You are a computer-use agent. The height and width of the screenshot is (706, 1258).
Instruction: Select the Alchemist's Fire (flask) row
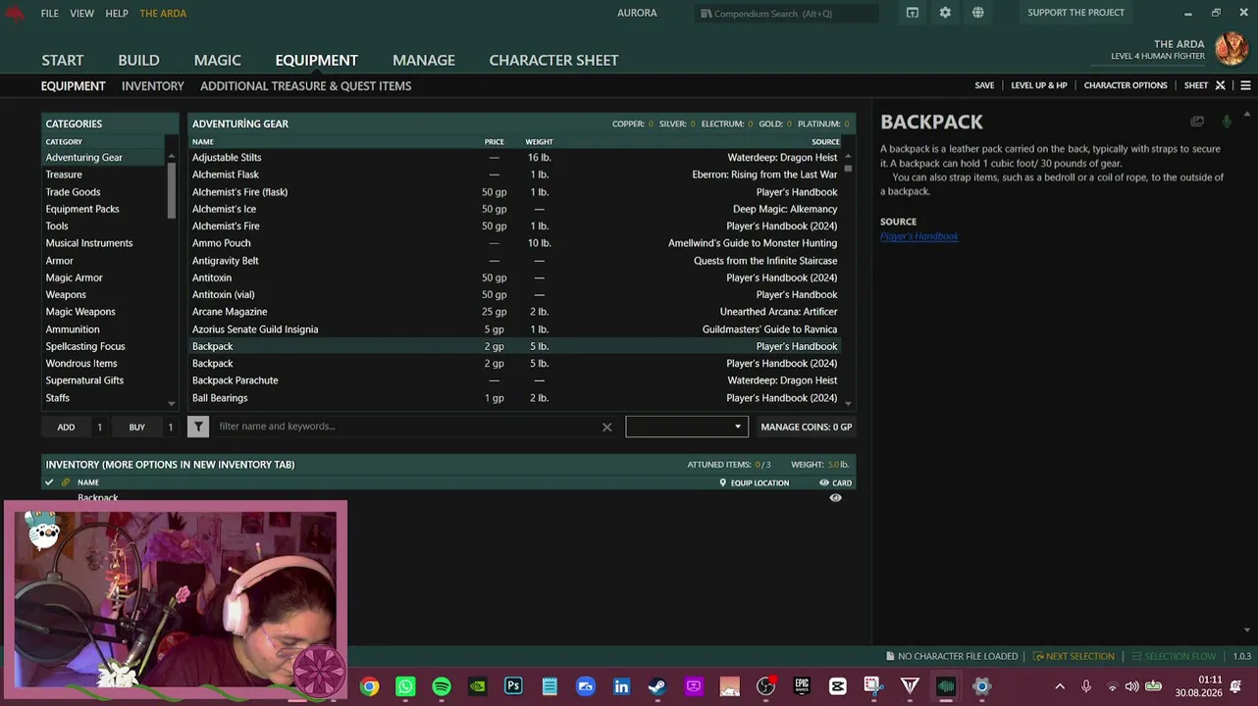[x=514, y=192]
